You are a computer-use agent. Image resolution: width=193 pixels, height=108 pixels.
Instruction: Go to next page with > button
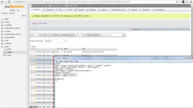(x=42, y=35)
